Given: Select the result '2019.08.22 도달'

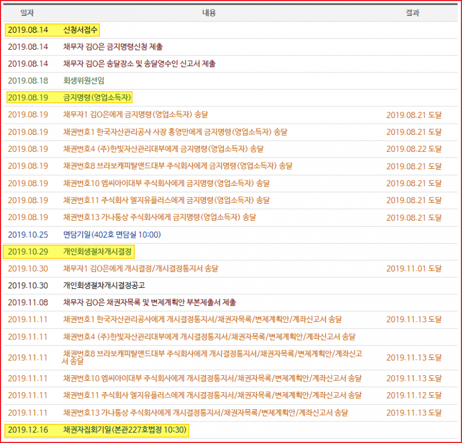Looking at the screenshot, I should point(414,149).
